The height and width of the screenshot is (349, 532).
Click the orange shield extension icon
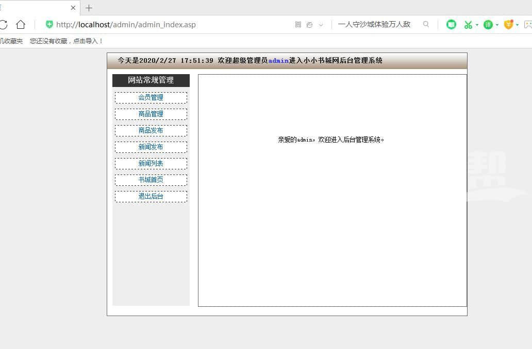point(508,24)
